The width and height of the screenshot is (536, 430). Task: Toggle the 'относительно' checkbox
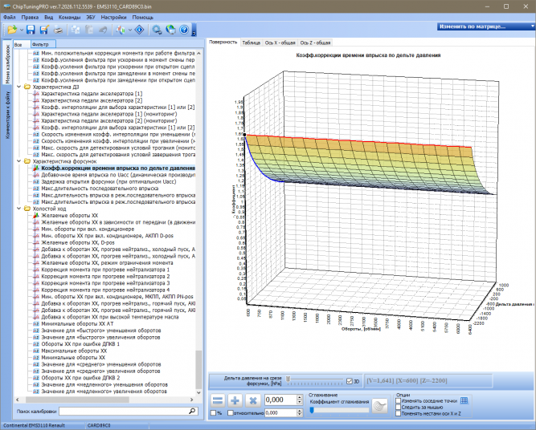(x=231, y=413)
